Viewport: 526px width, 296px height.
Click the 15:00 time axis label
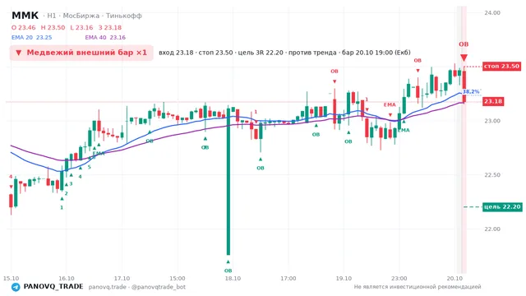(178, 279)
